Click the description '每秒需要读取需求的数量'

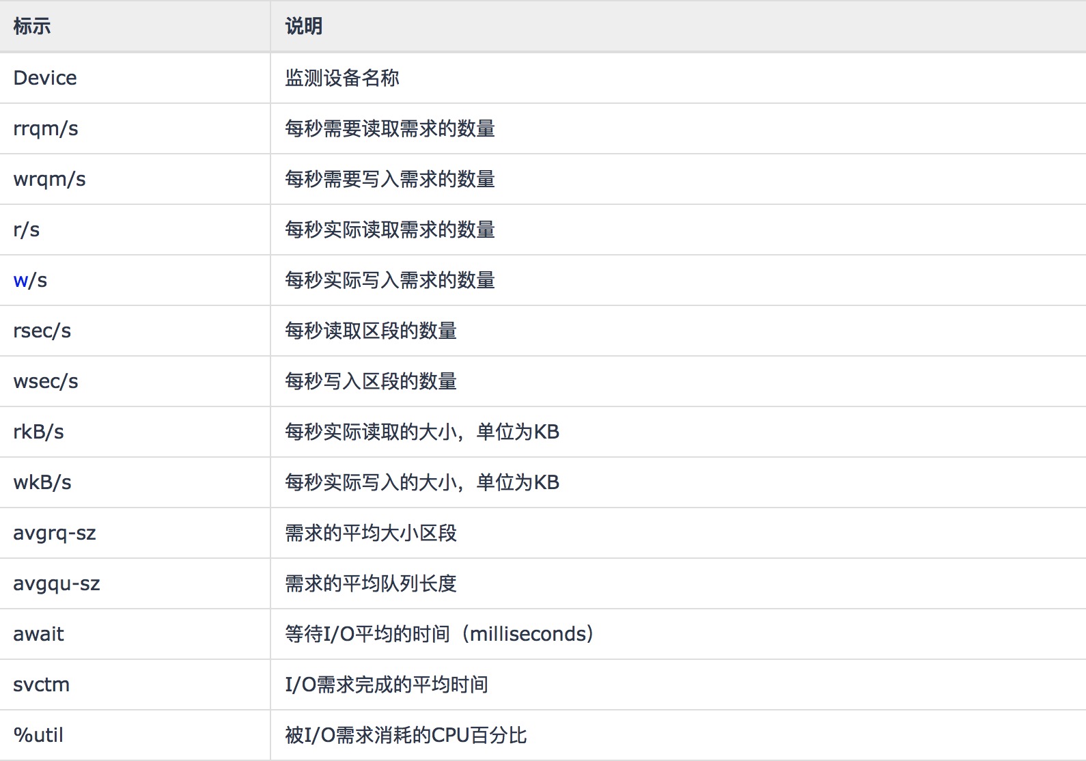390,128
